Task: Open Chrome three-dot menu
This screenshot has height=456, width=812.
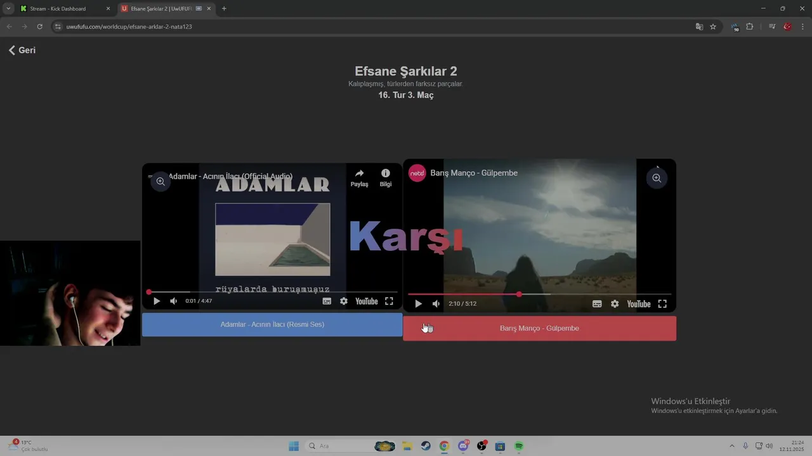Action: pyautogui.click(x=802, y=27)
